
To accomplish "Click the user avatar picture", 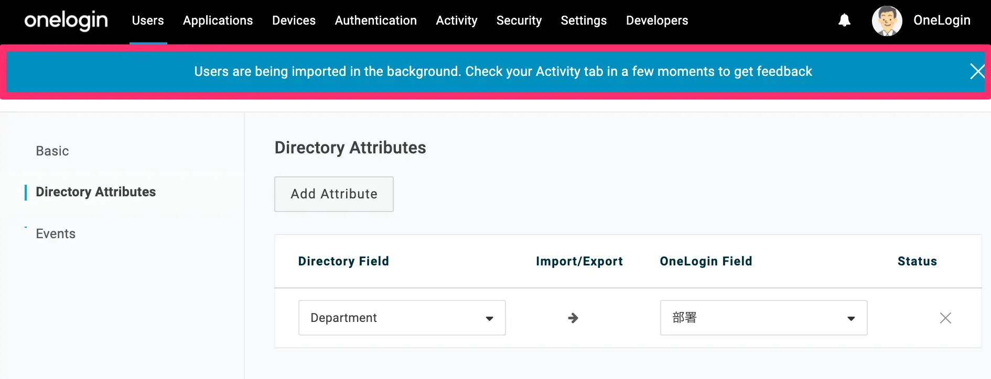I will tap(887, 21).
